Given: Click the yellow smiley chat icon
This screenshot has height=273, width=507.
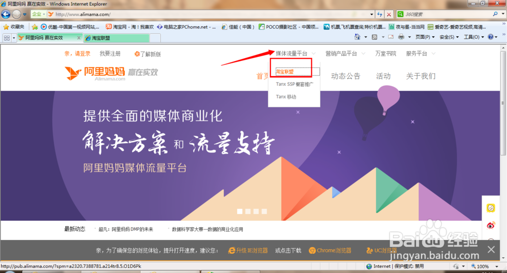Looking at the screenshot, I should [491, 208].
